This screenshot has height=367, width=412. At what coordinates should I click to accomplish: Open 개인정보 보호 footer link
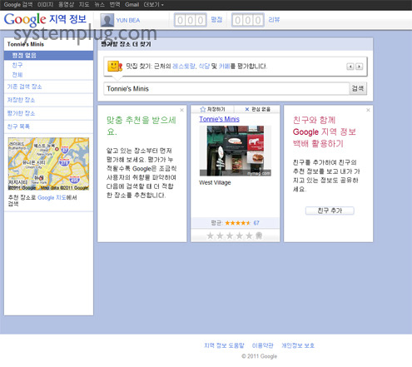(x=298, y=345)
